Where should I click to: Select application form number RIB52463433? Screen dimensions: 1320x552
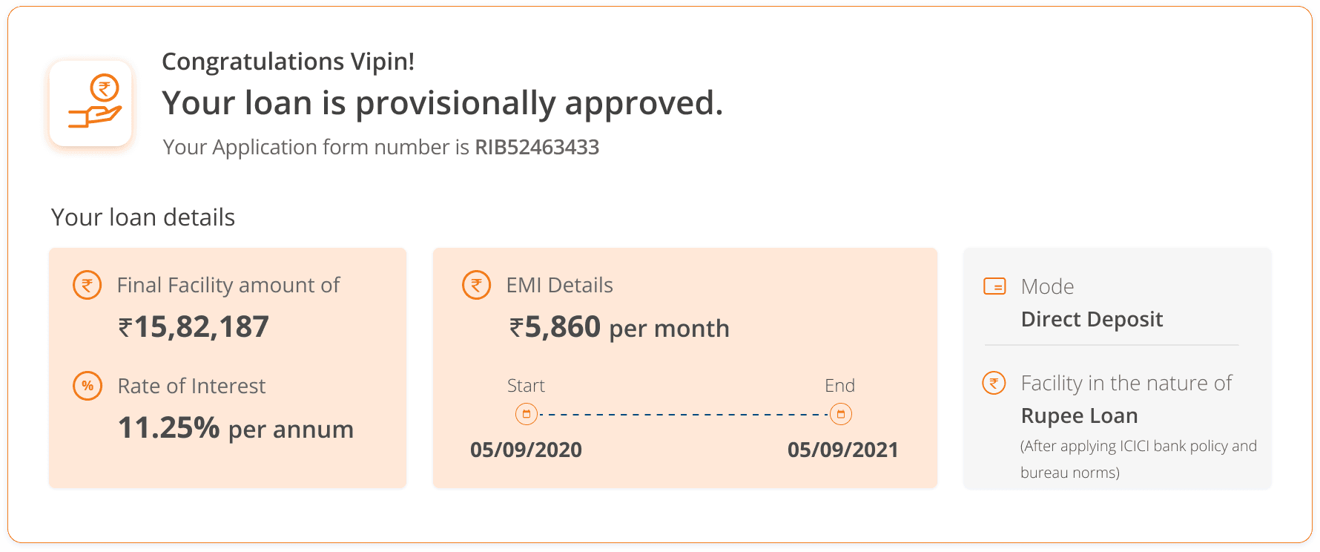tap(537, 147)
